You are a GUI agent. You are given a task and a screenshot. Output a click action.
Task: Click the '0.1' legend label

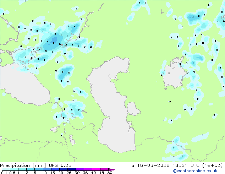(4, 173)
